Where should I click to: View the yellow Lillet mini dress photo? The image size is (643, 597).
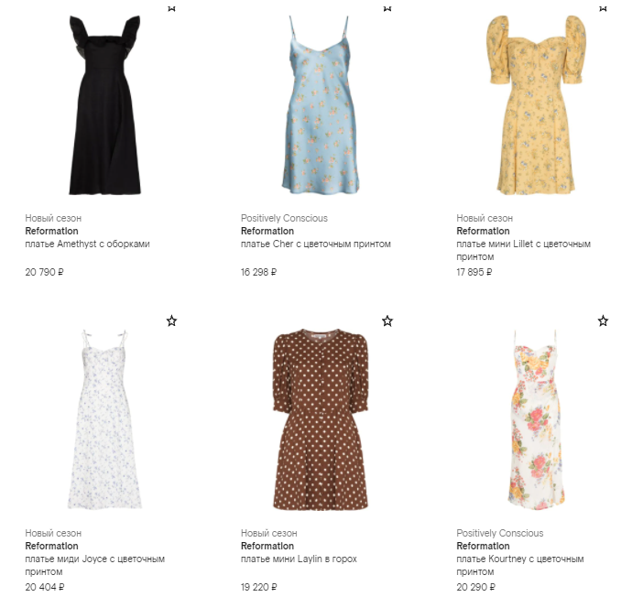tap(536, 105)
